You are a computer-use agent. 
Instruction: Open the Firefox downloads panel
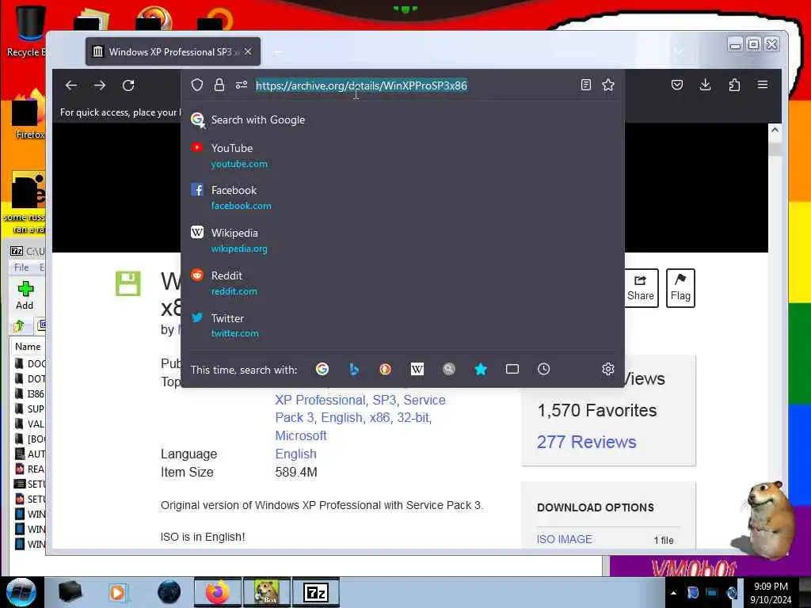pos(705,85)
